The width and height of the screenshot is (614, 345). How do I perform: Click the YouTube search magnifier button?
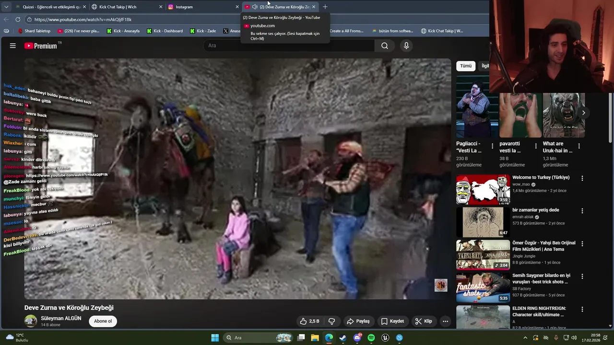(385, 46)
